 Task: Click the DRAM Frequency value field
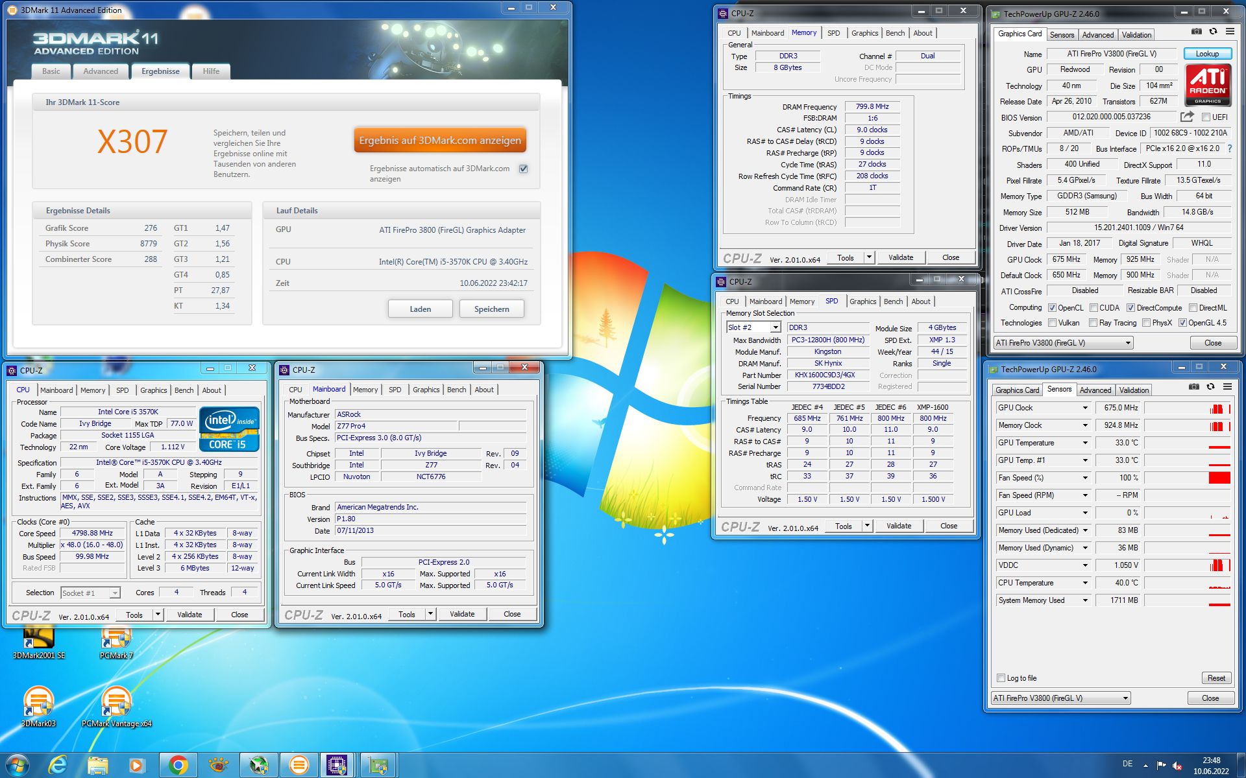tap(872, 106)
